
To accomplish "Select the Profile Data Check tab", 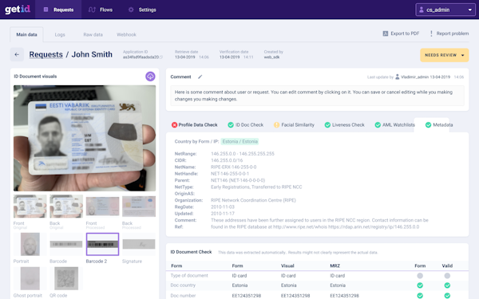I will (x=195, y=125).
